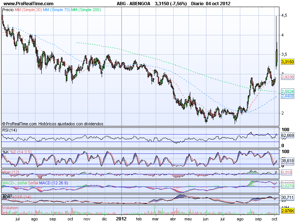Click the dic month label on time axis
This screenshot has width=298, height=223.
[104, 219]
